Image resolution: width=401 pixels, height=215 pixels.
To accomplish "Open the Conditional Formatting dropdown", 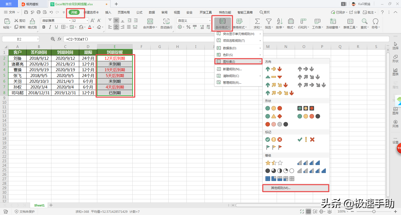I will (x=222, y=24).
